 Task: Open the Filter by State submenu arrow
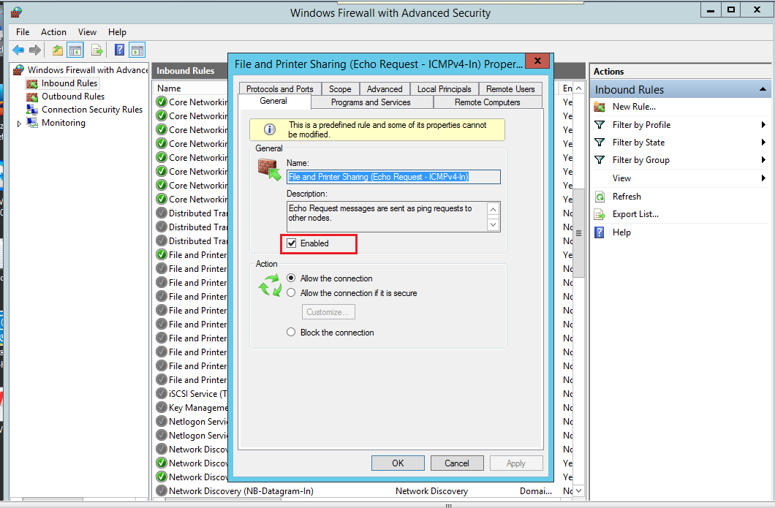763,143
